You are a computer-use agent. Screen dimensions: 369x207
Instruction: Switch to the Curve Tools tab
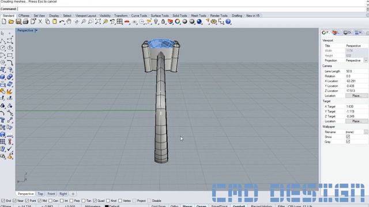point(139,16)
